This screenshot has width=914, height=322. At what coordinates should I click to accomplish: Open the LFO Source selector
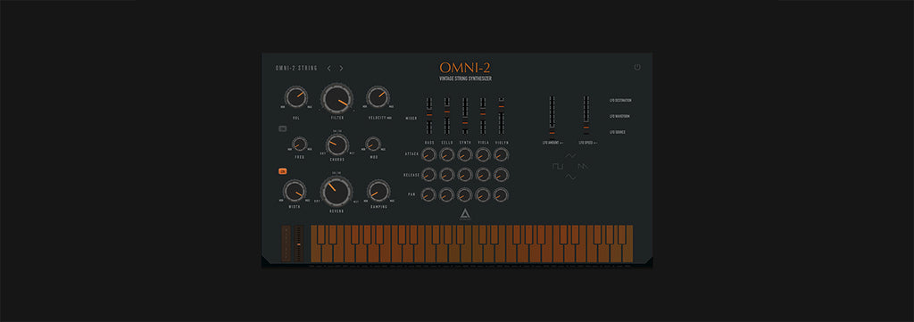(618, 132)
